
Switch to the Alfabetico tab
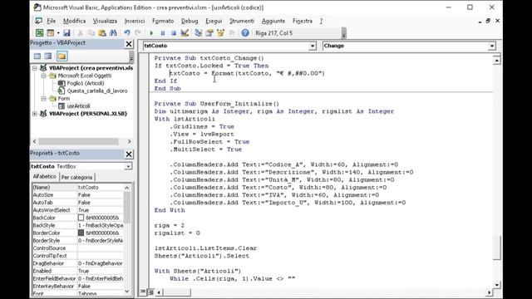tap(44, 177)
